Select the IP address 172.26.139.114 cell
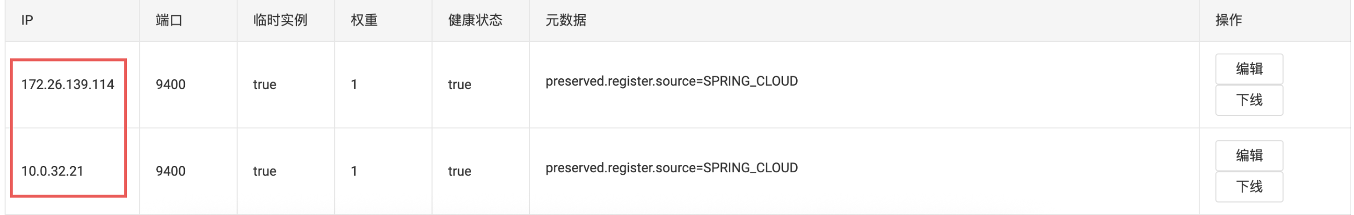Screen dimensions: 1354x215 point(67,85)
